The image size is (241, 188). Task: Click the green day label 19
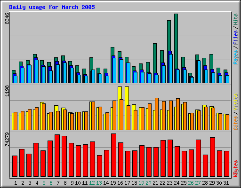(141, 183)
